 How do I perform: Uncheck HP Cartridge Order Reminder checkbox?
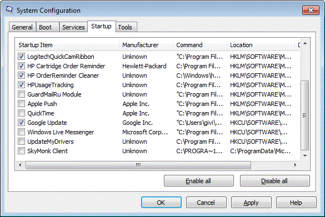pos(21,66)
